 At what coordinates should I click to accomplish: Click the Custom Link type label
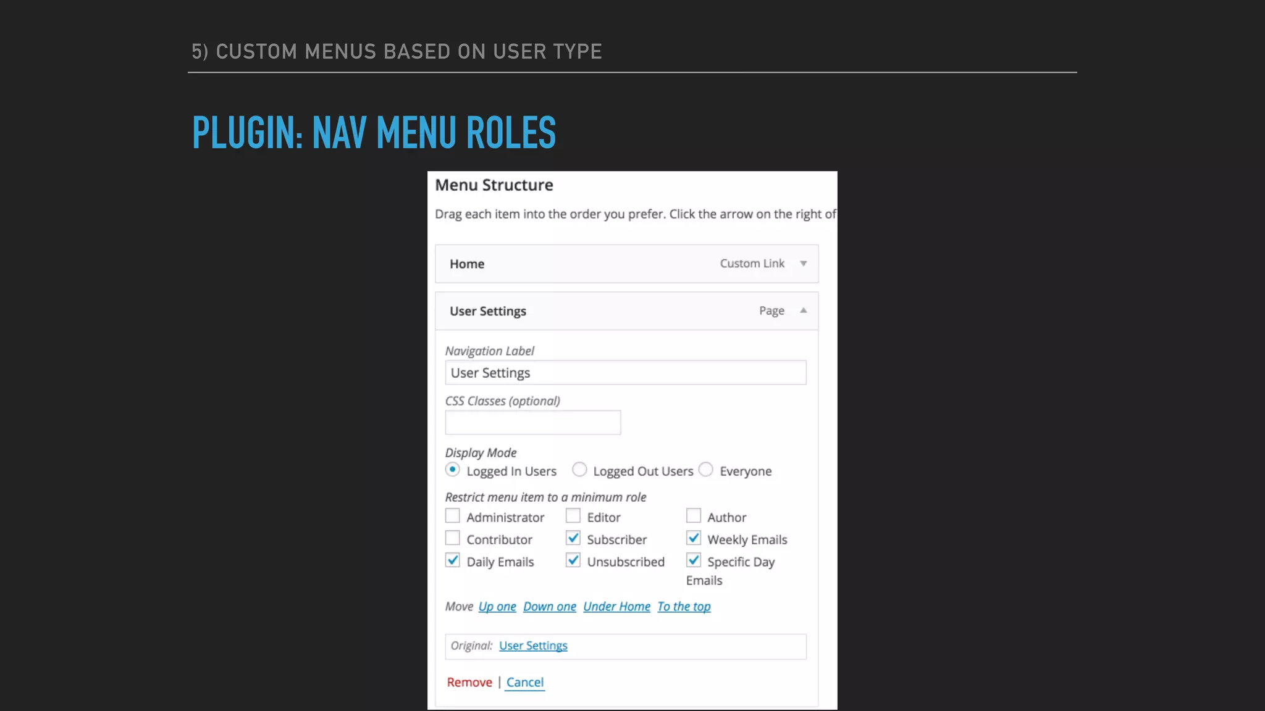(752, 264)
